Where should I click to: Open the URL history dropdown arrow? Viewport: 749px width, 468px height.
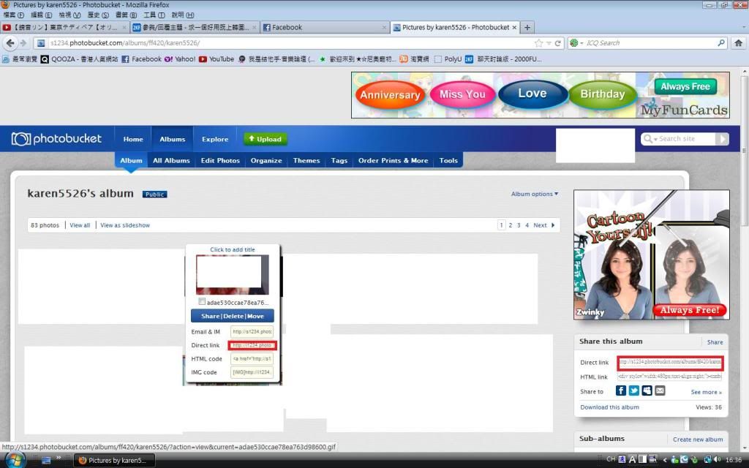click(549, 43)
